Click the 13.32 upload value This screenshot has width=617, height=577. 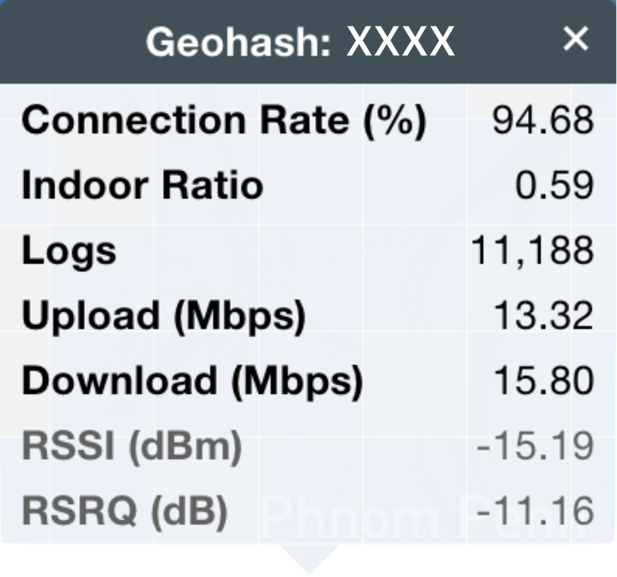(543, 316)
